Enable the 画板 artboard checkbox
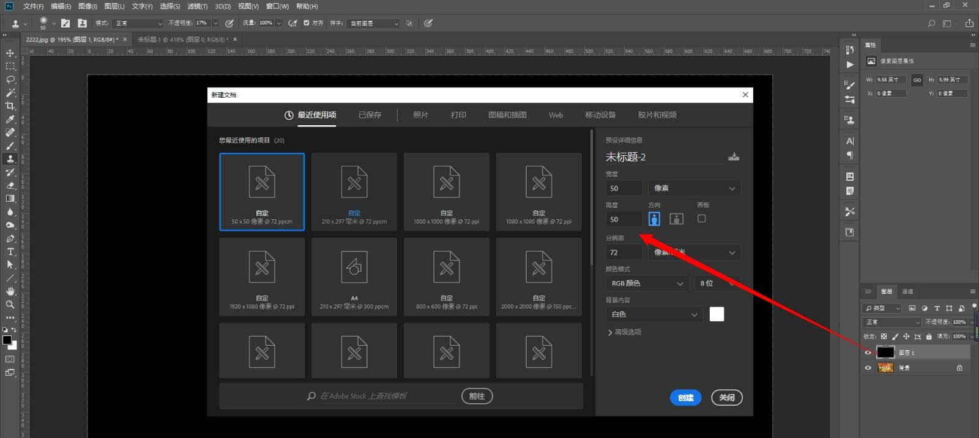 (702, 218)
